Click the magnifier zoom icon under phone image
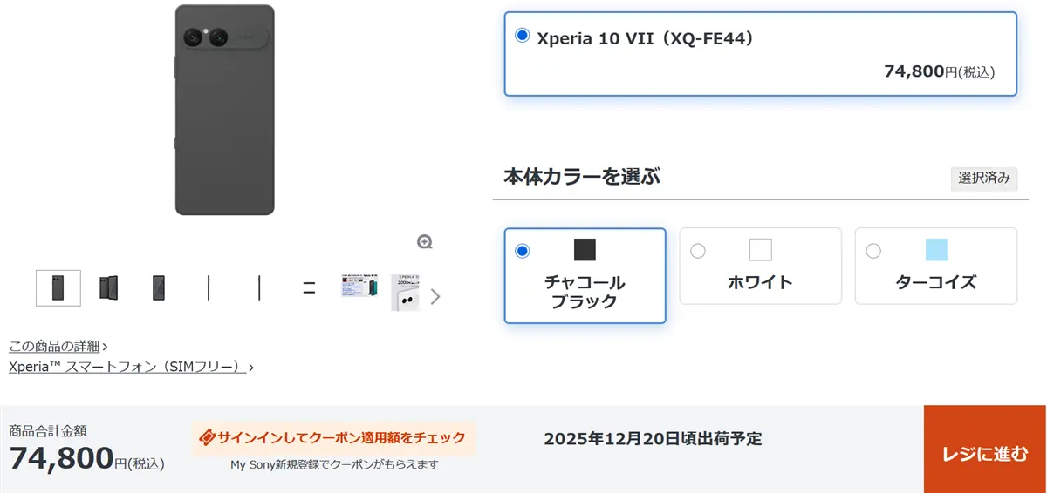 [425, 242]
